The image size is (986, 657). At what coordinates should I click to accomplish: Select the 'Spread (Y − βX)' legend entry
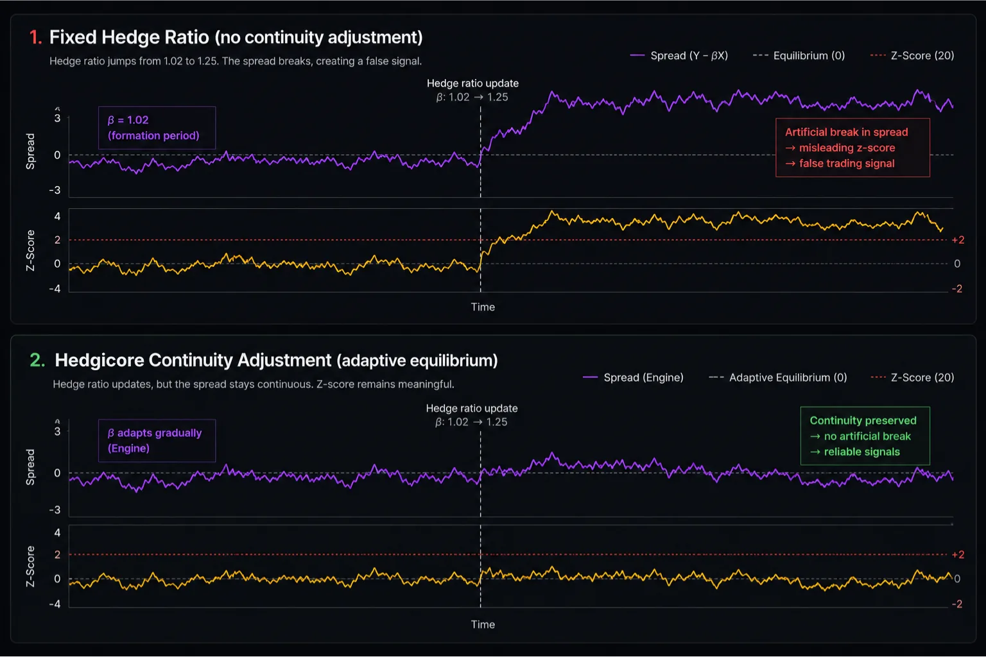click(679, 56)
